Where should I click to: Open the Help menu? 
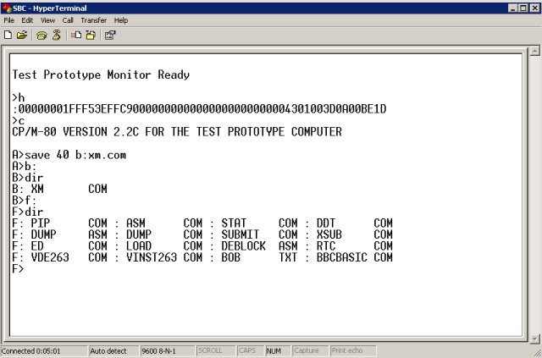point(121,20)
